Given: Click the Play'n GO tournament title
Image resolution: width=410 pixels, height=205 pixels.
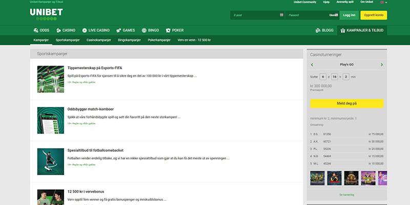Looking at the screenshot, I should tap(347, 65).
